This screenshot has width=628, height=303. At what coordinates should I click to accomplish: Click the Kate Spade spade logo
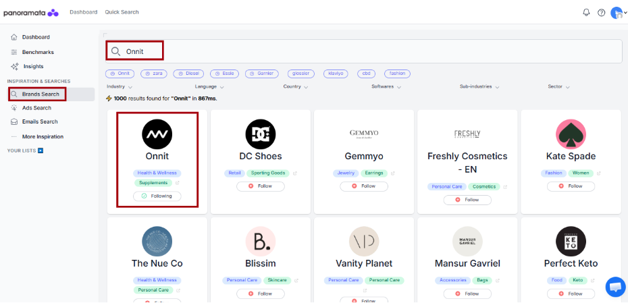[571, 134]
